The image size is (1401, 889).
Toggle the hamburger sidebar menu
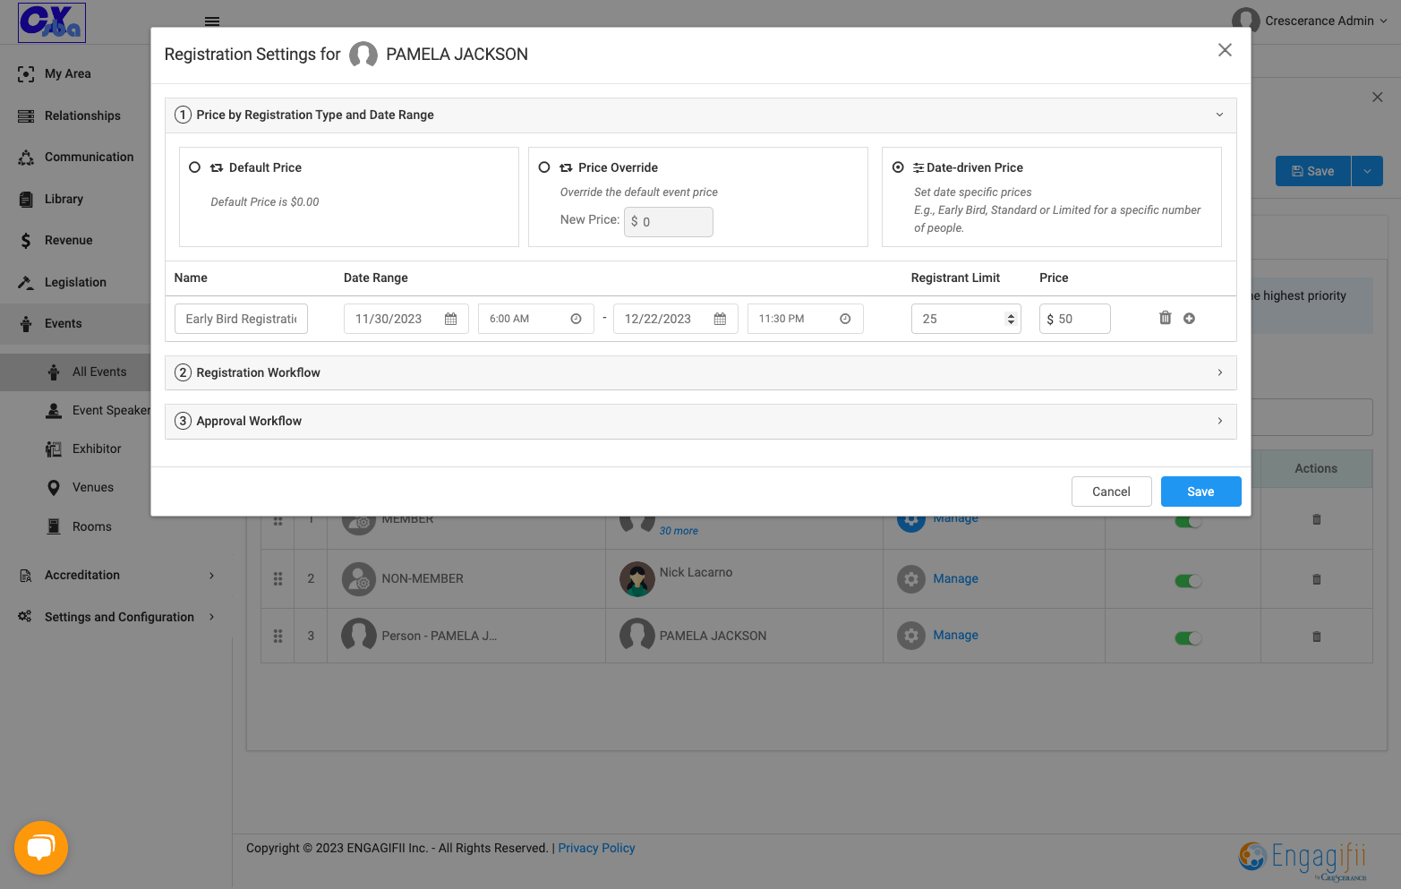tap(212, 21)
